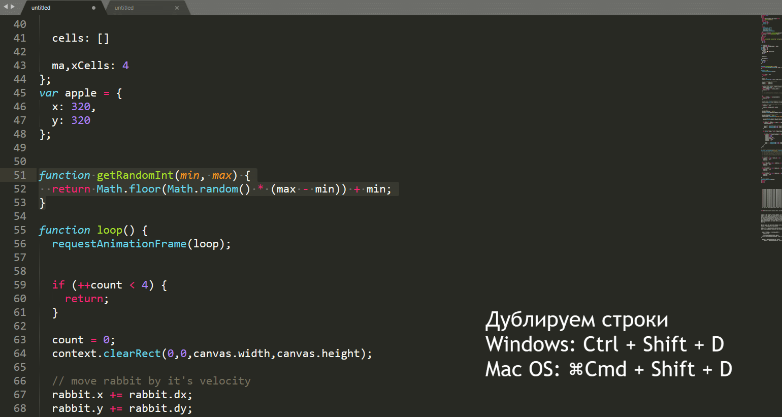Screen dimensions: 782x417
Task: Click 'rabbit.y += rabbit.dy;' line
Action: pos(122,408)
